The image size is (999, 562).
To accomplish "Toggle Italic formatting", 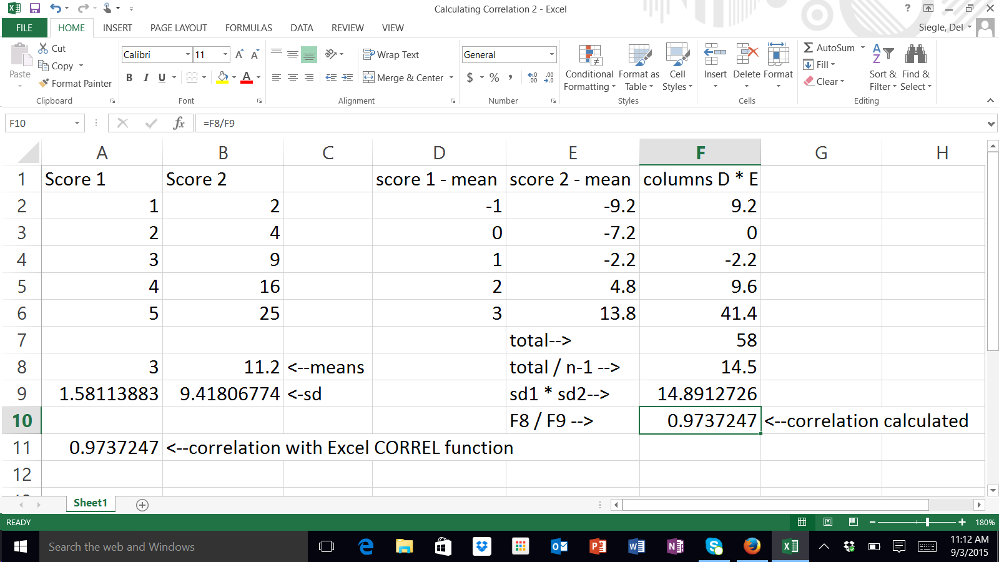I will [x=145, y=77].
